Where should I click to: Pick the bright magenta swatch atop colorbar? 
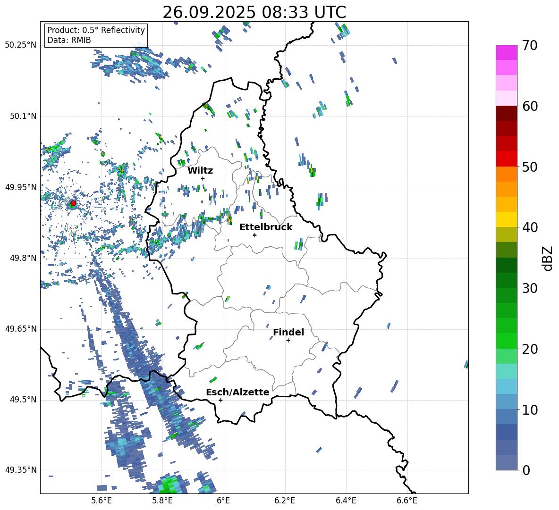[507, 52]
